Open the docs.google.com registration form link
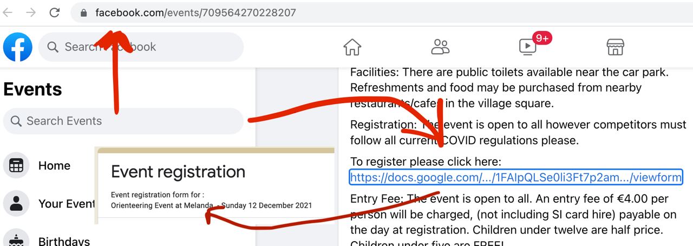Viewport: 693px width, 246px height. point(515,177)
